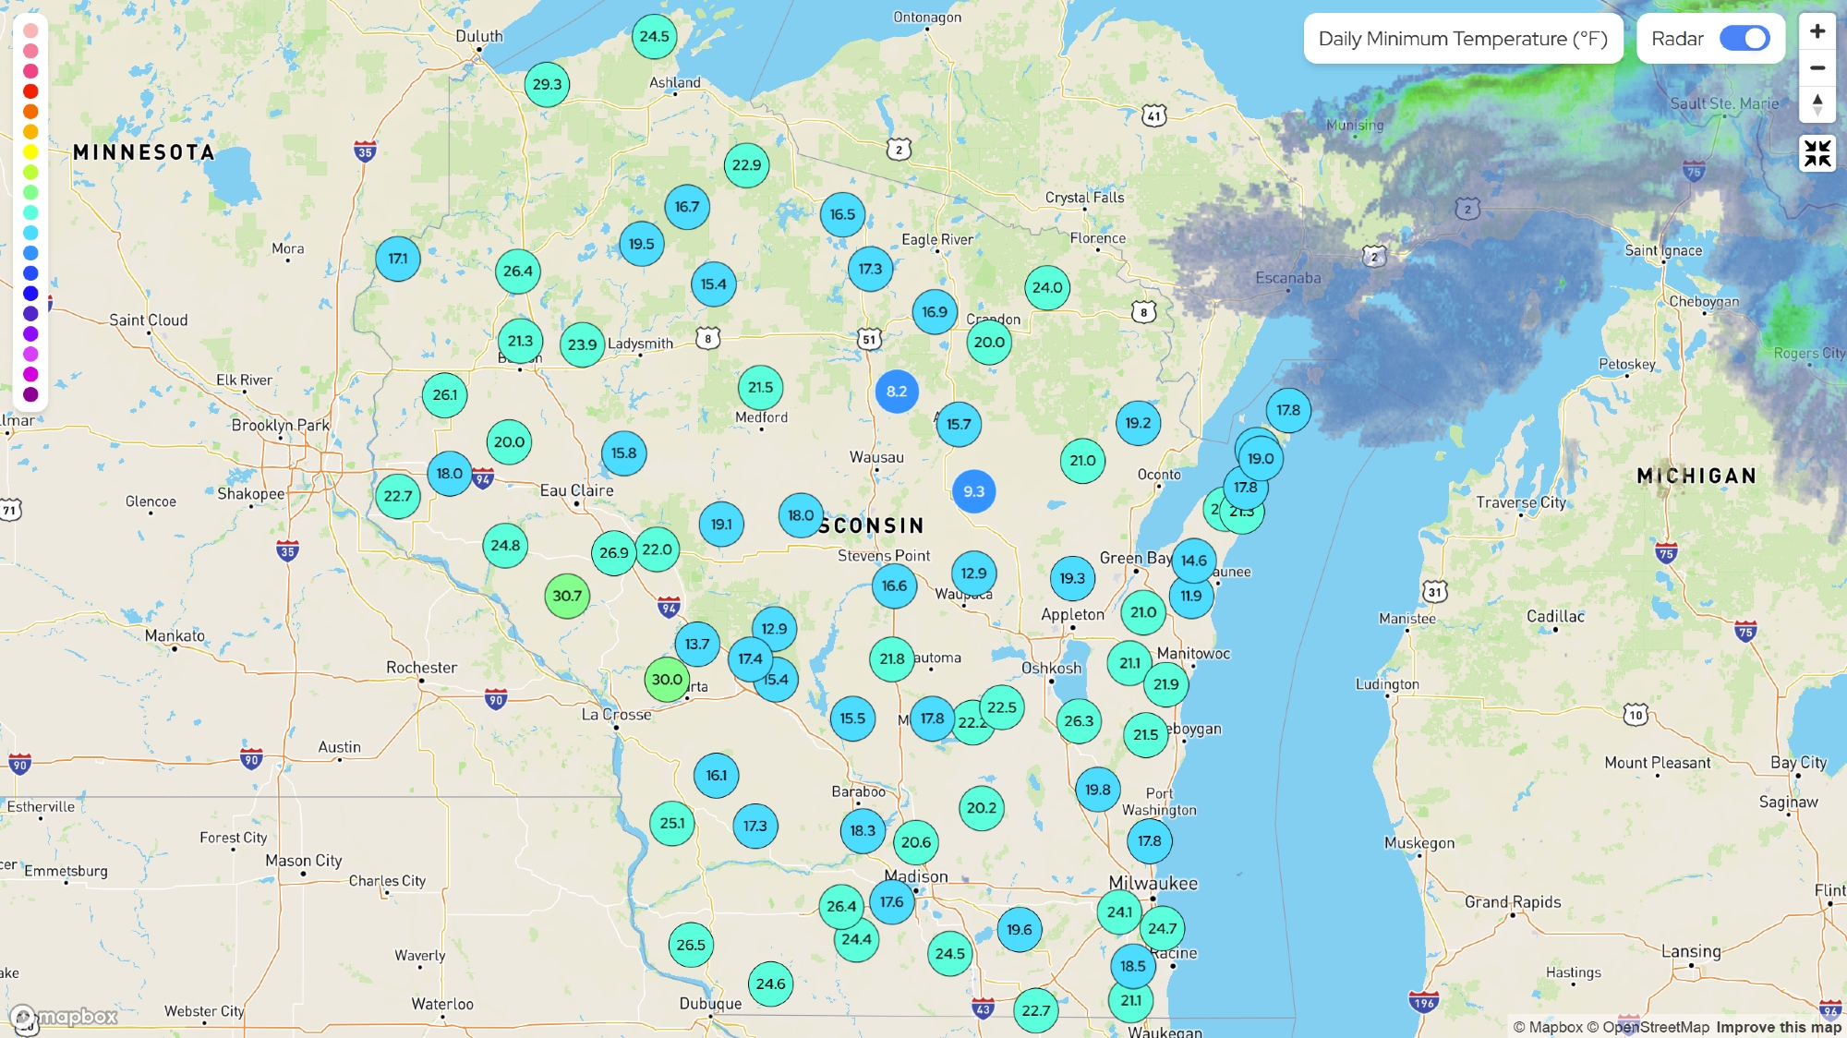Select the 8.2 station marker
Viewport: 1847px width, 1038px height.
tap(897, 392)
